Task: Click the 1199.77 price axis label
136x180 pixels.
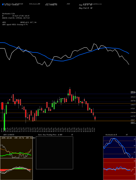Action: click(133, 105)
